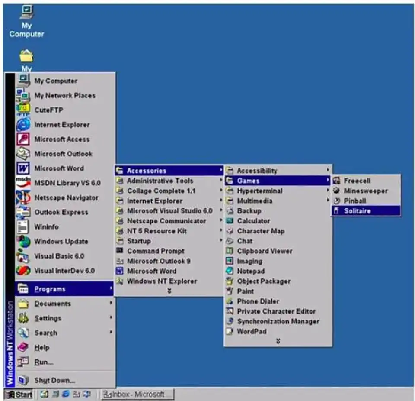Select Solitaire from the Games menu
415x401 pixels.
point(357,211)
